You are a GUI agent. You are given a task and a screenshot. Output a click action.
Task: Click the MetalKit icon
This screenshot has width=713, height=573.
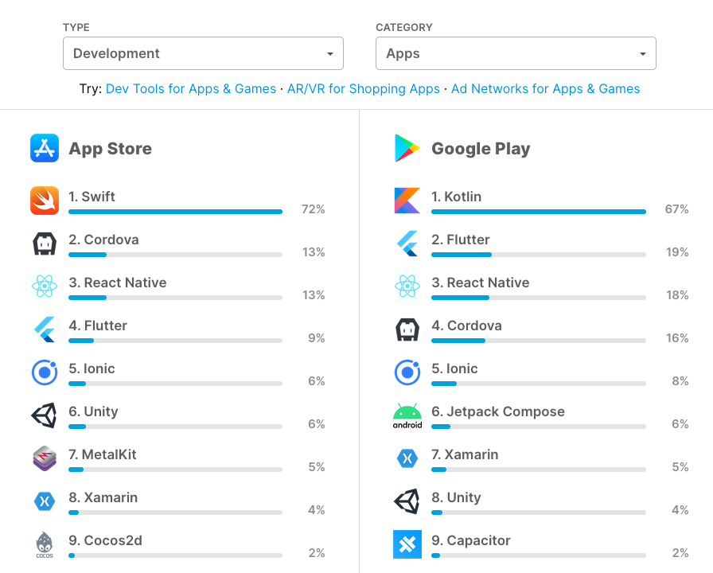point(45,458)
